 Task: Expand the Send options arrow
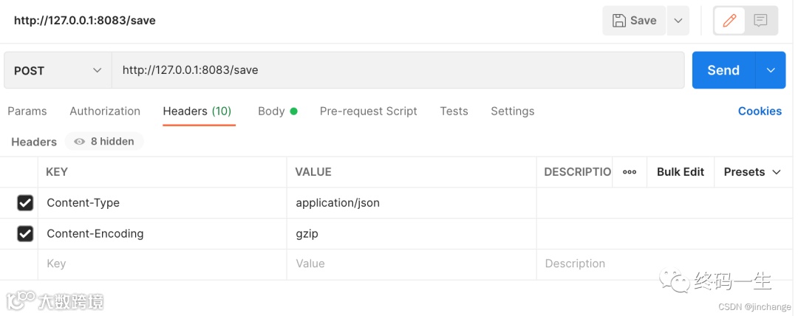pos(771,70)
